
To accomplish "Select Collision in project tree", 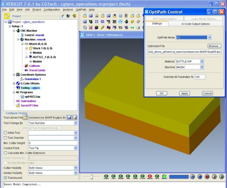I will coord(34,66).
